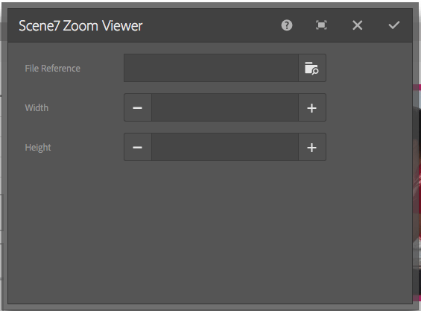Focus the File Reference text field
421x311 pixels.
click(x=211, y=68)
